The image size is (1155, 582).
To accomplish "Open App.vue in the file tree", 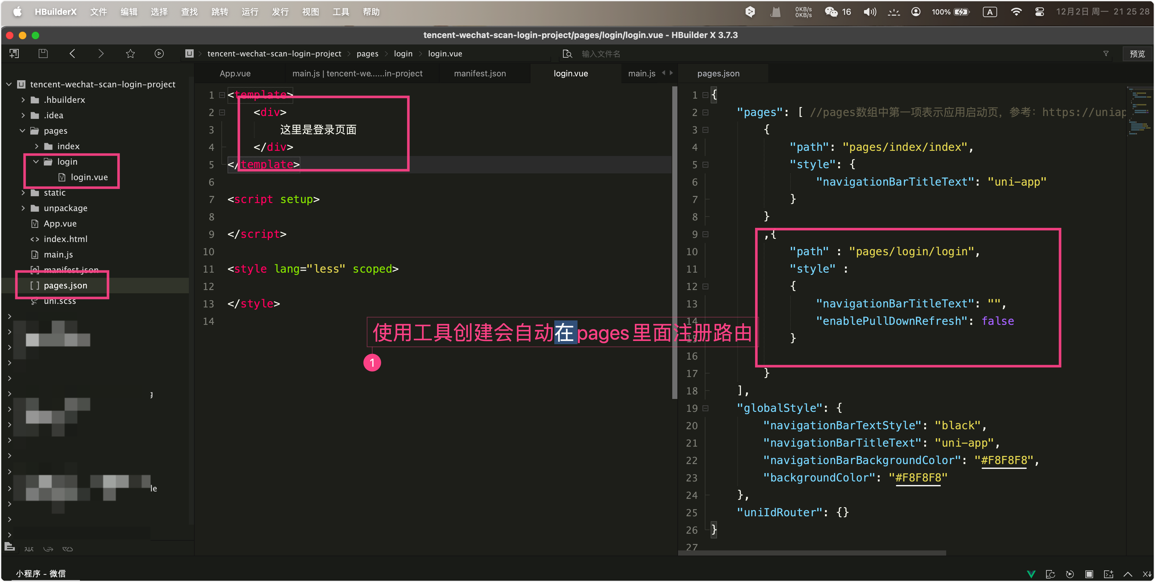I will [60, 223].
